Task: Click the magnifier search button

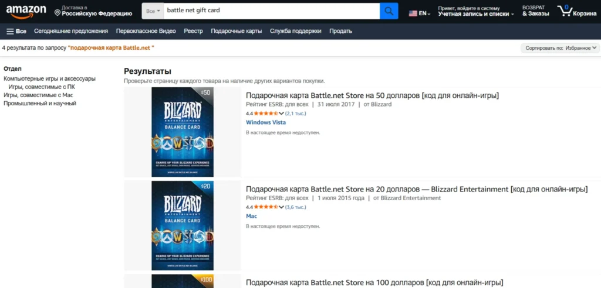Action: point(389,11)
